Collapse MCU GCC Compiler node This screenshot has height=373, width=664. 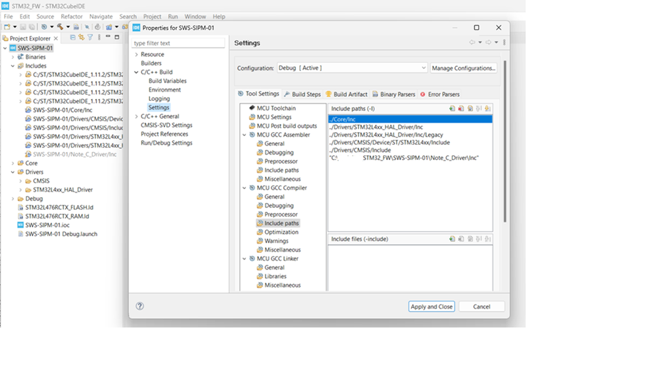tap(245, 188)
